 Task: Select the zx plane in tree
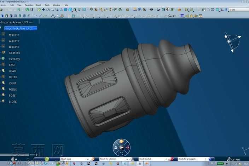pos(14,47)
